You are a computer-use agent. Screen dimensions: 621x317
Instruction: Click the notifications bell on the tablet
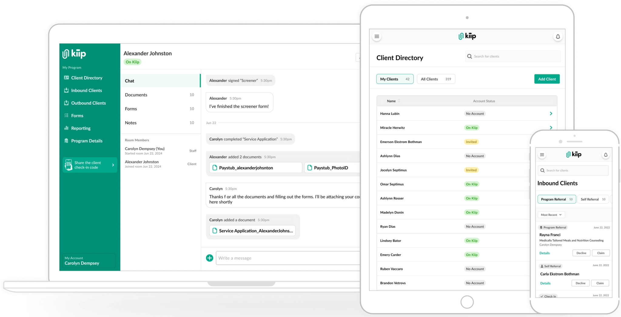(558, 36)
